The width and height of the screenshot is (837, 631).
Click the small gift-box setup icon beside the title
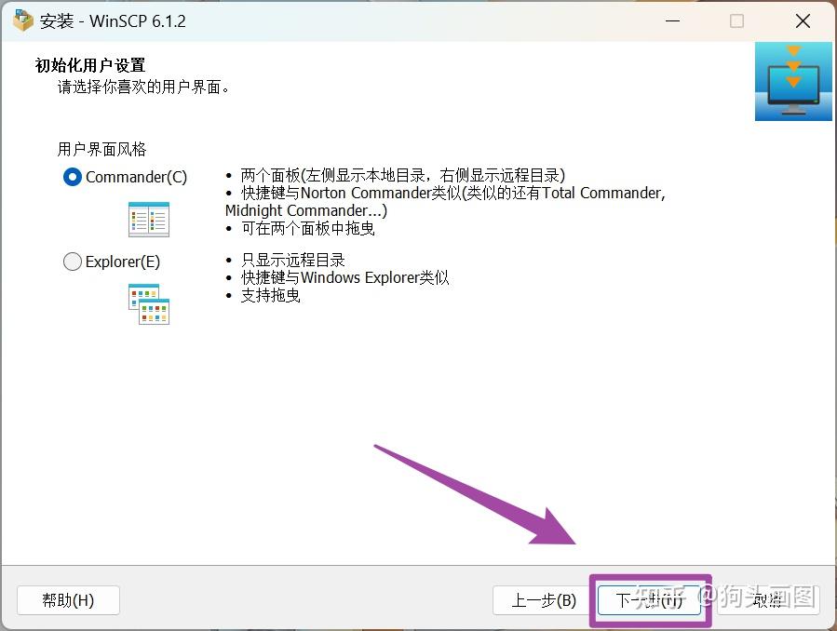click(22, 20)
